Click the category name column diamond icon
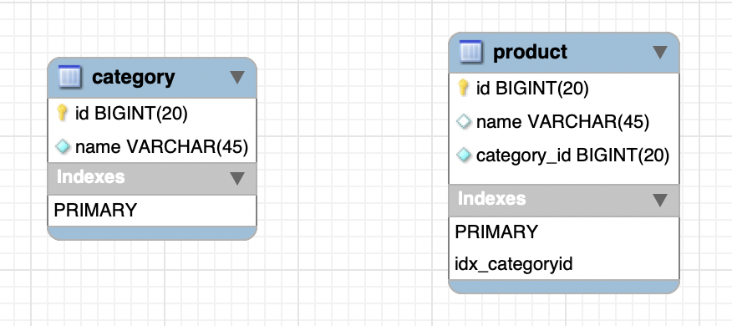The height and width of the screenshot is (326, 732). click(62, 146)
